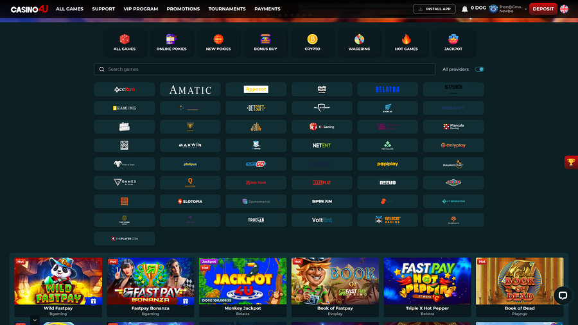Filter by Popiplay provider

(387, 164)
